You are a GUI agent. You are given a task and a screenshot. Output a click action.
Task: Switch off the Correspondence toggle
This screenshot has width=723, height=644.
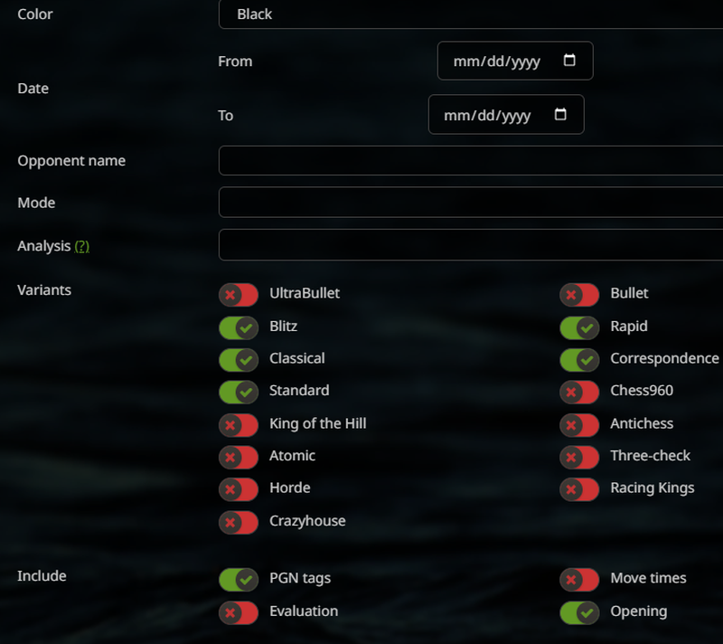579,360
